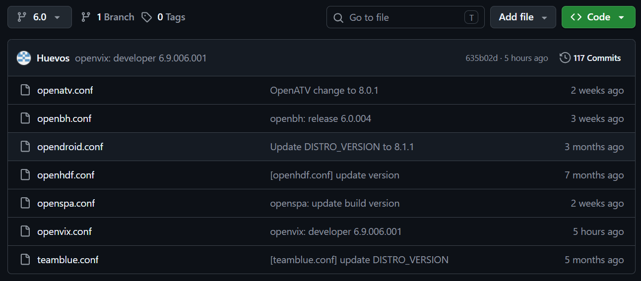
Task: Open the green Code dropdown button
Action: coord(598,17)
